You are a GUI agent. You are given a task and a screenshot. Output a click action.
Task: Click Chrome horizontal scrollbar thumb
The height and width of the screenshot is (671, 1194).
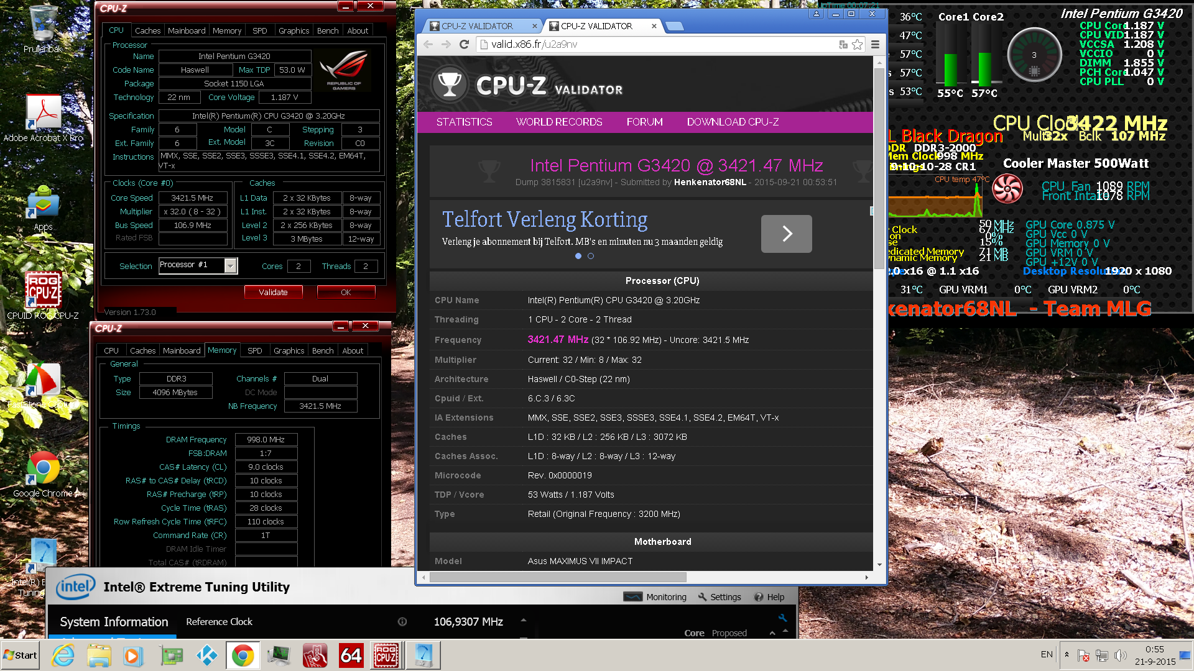coord(558,577)
